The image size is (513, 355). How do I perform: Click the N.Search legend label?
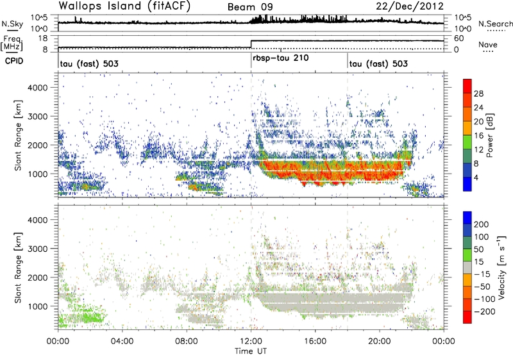tap(495, 24)
